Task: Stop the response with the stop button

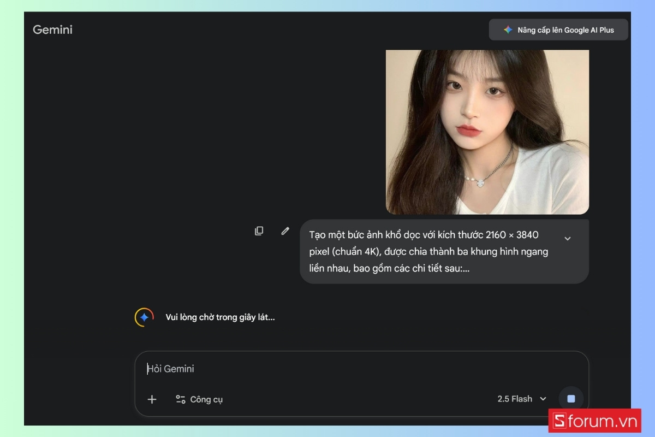Action: [571, 399]
